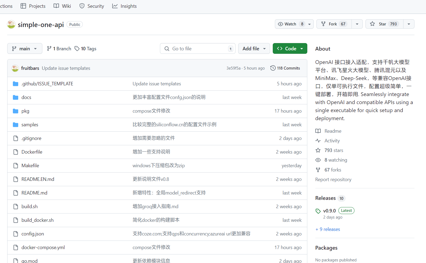Open the 10 Tags link
The width and height of the screenshot is (426, 263).
point(85,48)
